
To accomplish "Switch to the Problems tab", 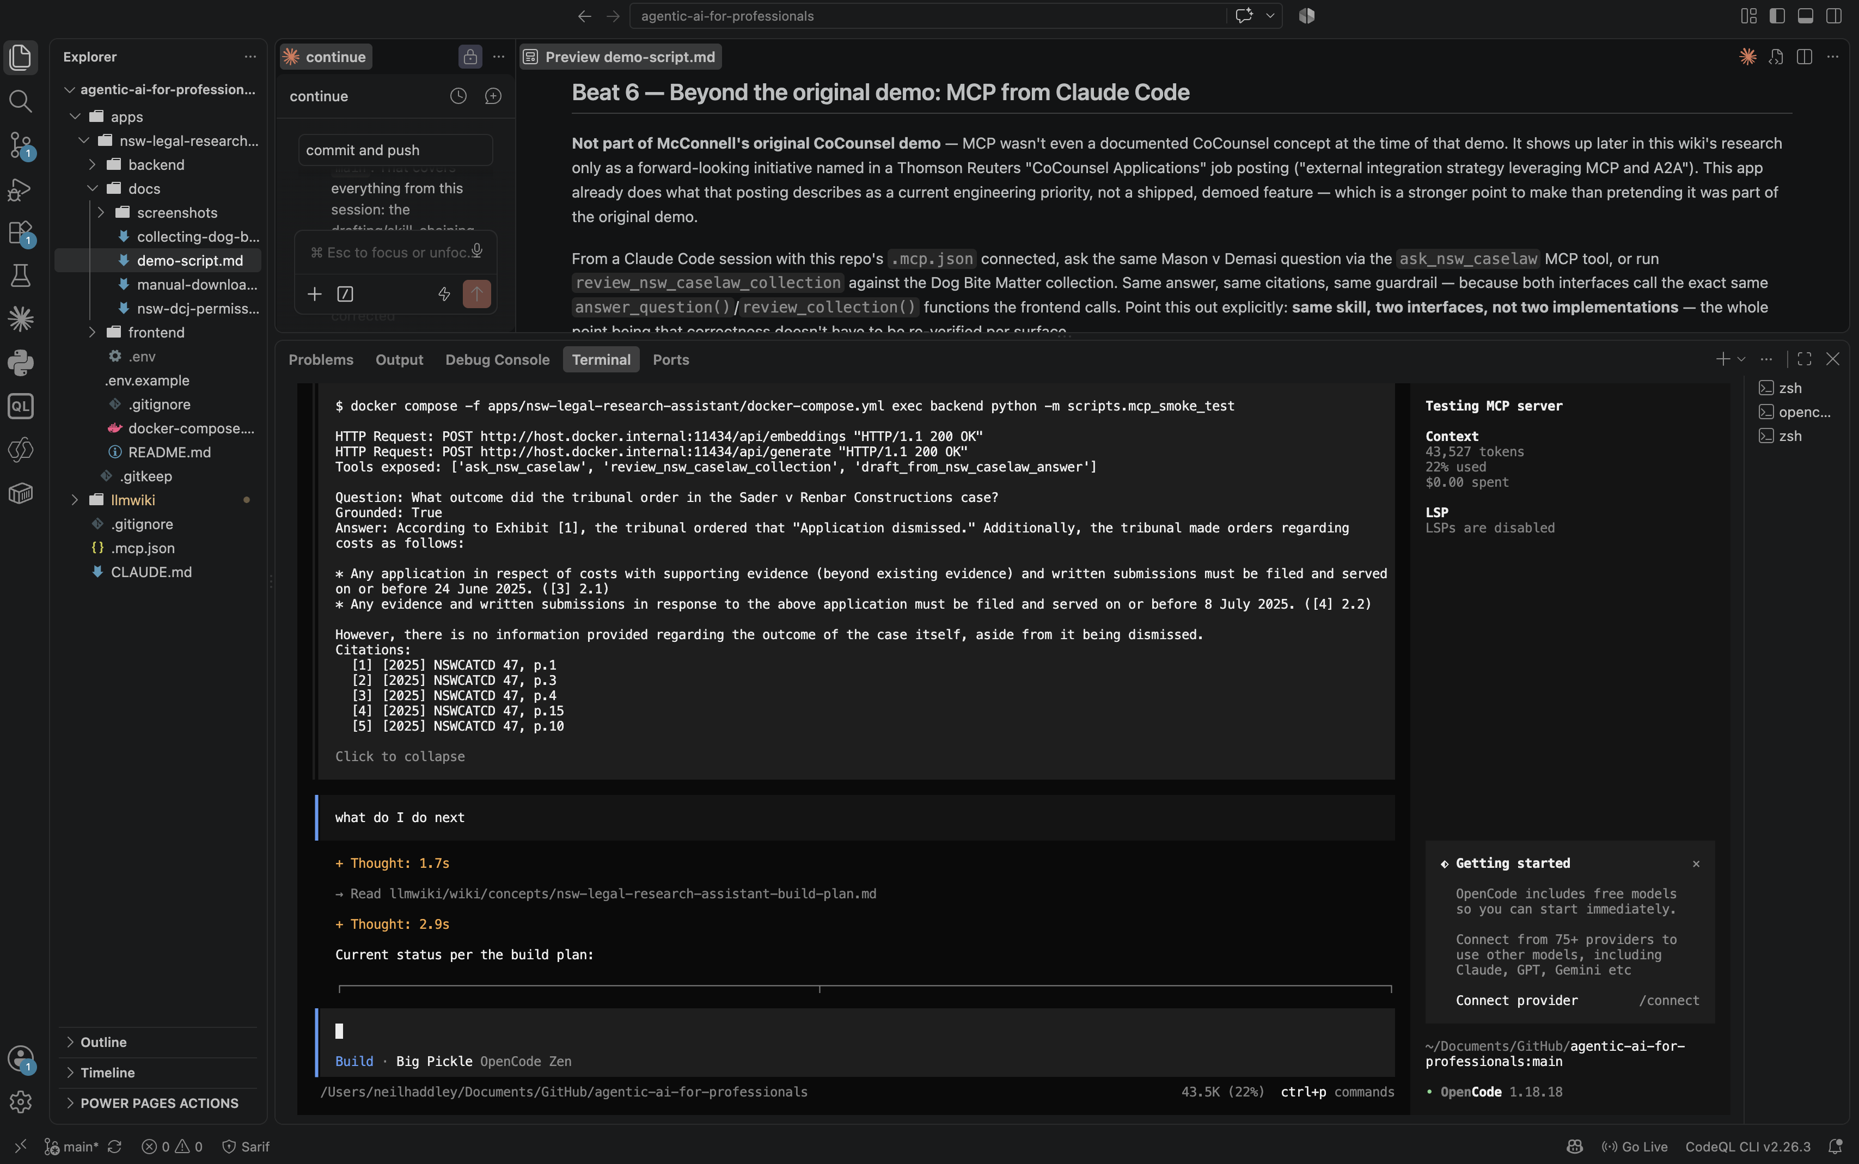I will point(321,359).
